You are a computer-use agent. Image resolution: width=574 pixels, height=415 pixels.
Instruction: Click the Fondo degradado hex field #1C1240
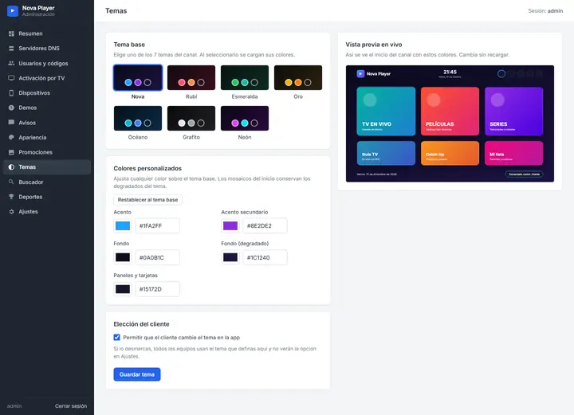265,257
